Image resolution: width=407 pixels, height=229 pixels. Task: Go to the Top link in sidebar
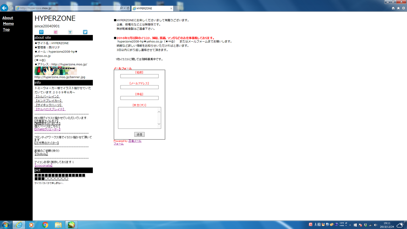pos(6,30)
